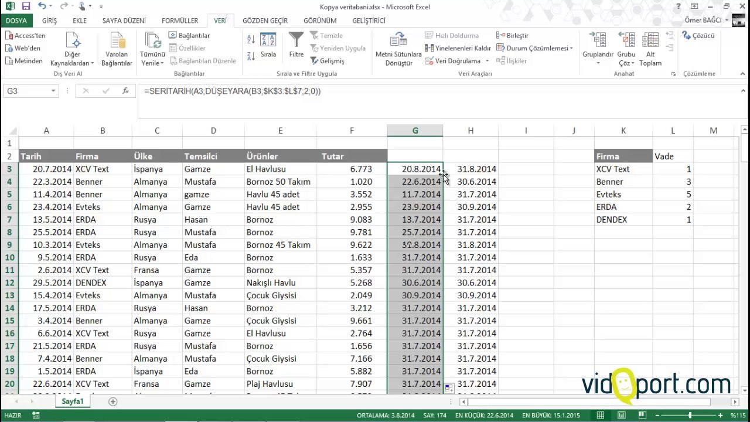Image resolution: width=750 pixels, height=422 pixels.
Task: Click the Gelişmiş advanced filter button
Action: [327, 61]
